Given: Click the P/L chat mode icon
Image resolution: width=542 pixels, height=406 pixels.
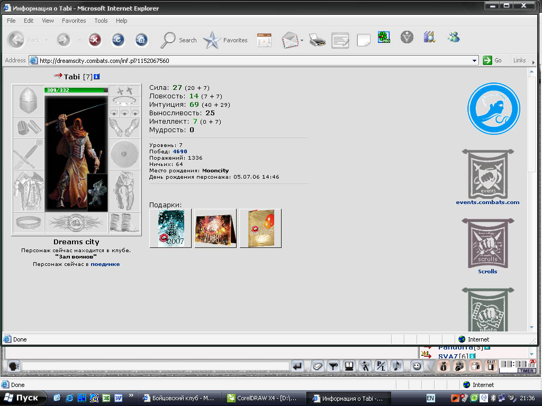Looking at the screenshot, I should pos(381,366).
